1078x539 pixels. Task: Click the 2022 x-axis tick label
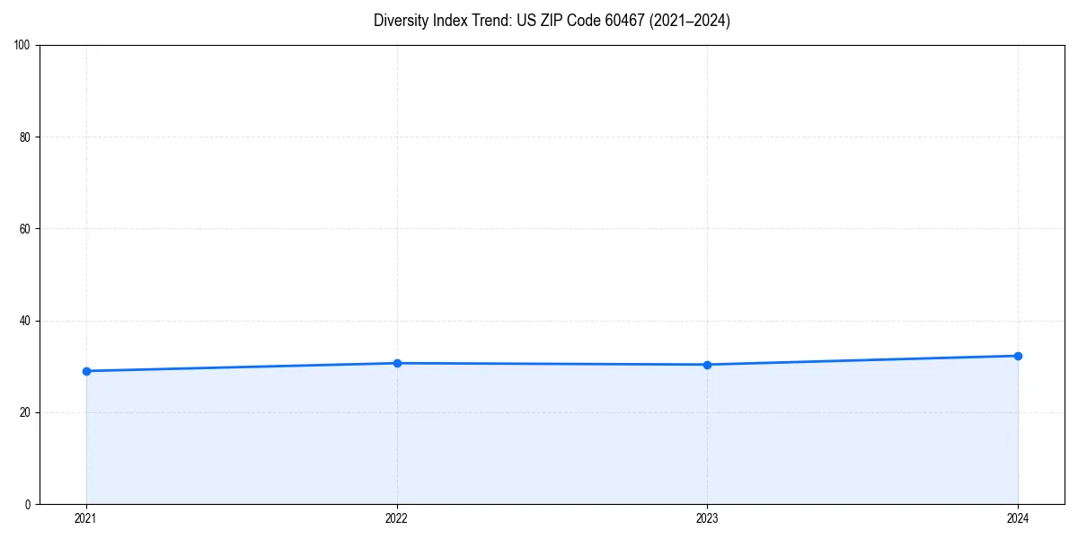click(x=396, y=517)
